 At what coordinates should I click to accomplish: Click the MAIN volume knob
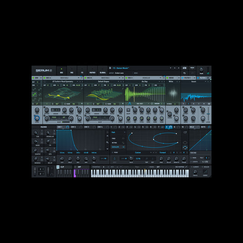click(202, 70)
